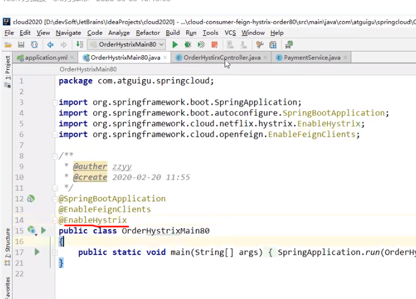The image size is (416, 299).
Task: Navigate Forward using the right arrow icon
Action: click(x=63, y=45)
